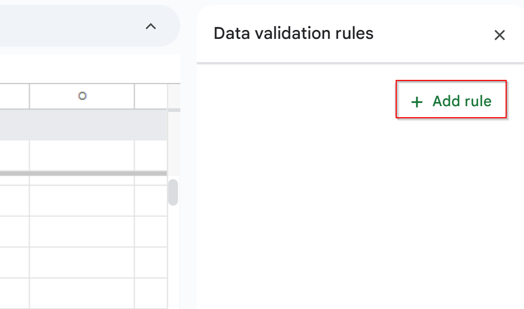Click the scrollbar track below the thumb
Image resolution: width=524 pixels, height=309 pixels.
pos(173,257)
